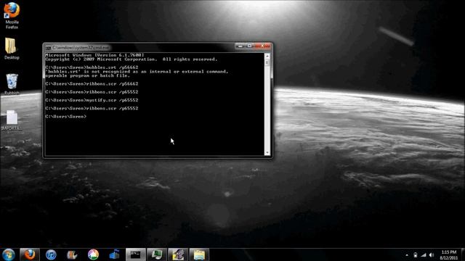Launch iTunes from the taskbar

click(51, 254)
